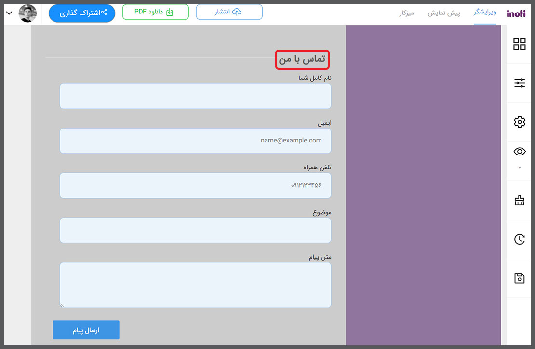The image size is (535, 349).
Task: Click the clean brush icon in sidebar
Action: coord(519,201)
